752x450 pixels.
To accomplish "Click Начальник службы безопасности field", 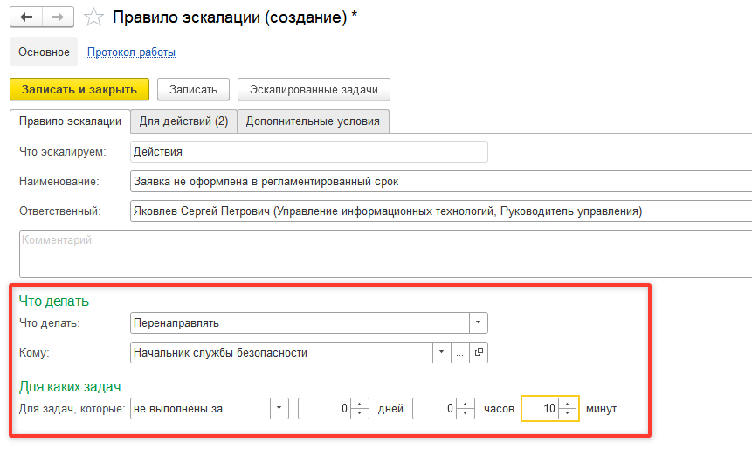I will [x=281, y=353].
